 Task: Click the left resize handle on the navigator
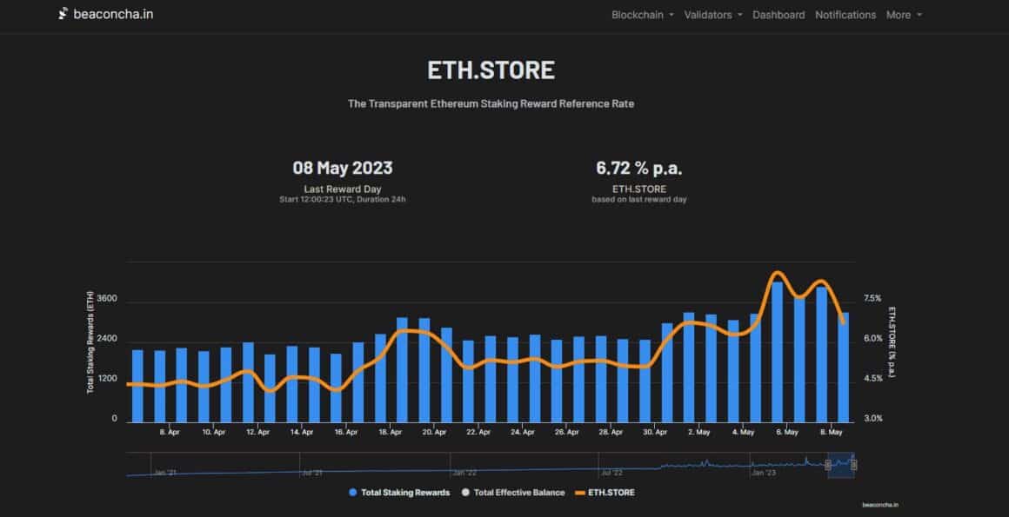click(x=830, y=467)
